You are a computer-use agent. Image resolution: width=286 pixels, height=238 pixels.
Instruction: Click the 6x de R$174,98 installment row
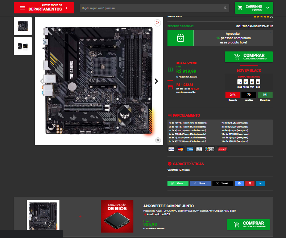point(187,141)
